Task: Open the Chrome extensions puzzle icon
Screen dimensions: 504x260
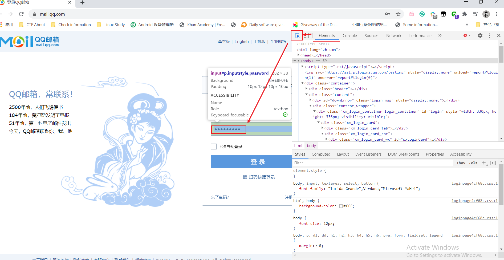Action: tap(465, 14)
